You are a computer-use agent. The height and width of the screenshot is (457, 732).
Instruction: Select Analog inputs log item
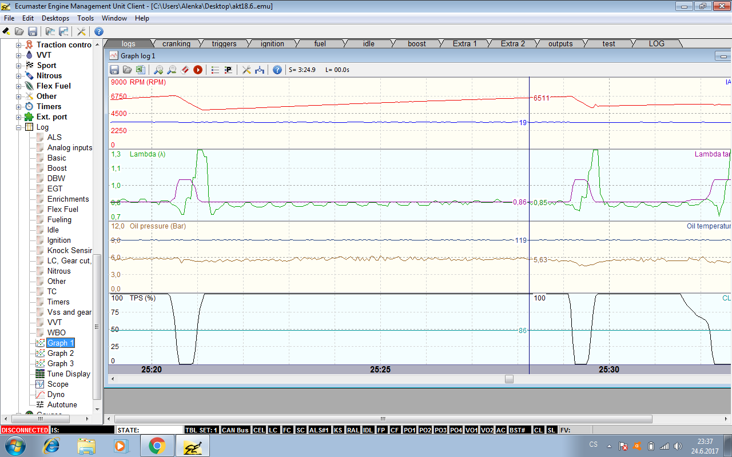[x=69, y=147]
